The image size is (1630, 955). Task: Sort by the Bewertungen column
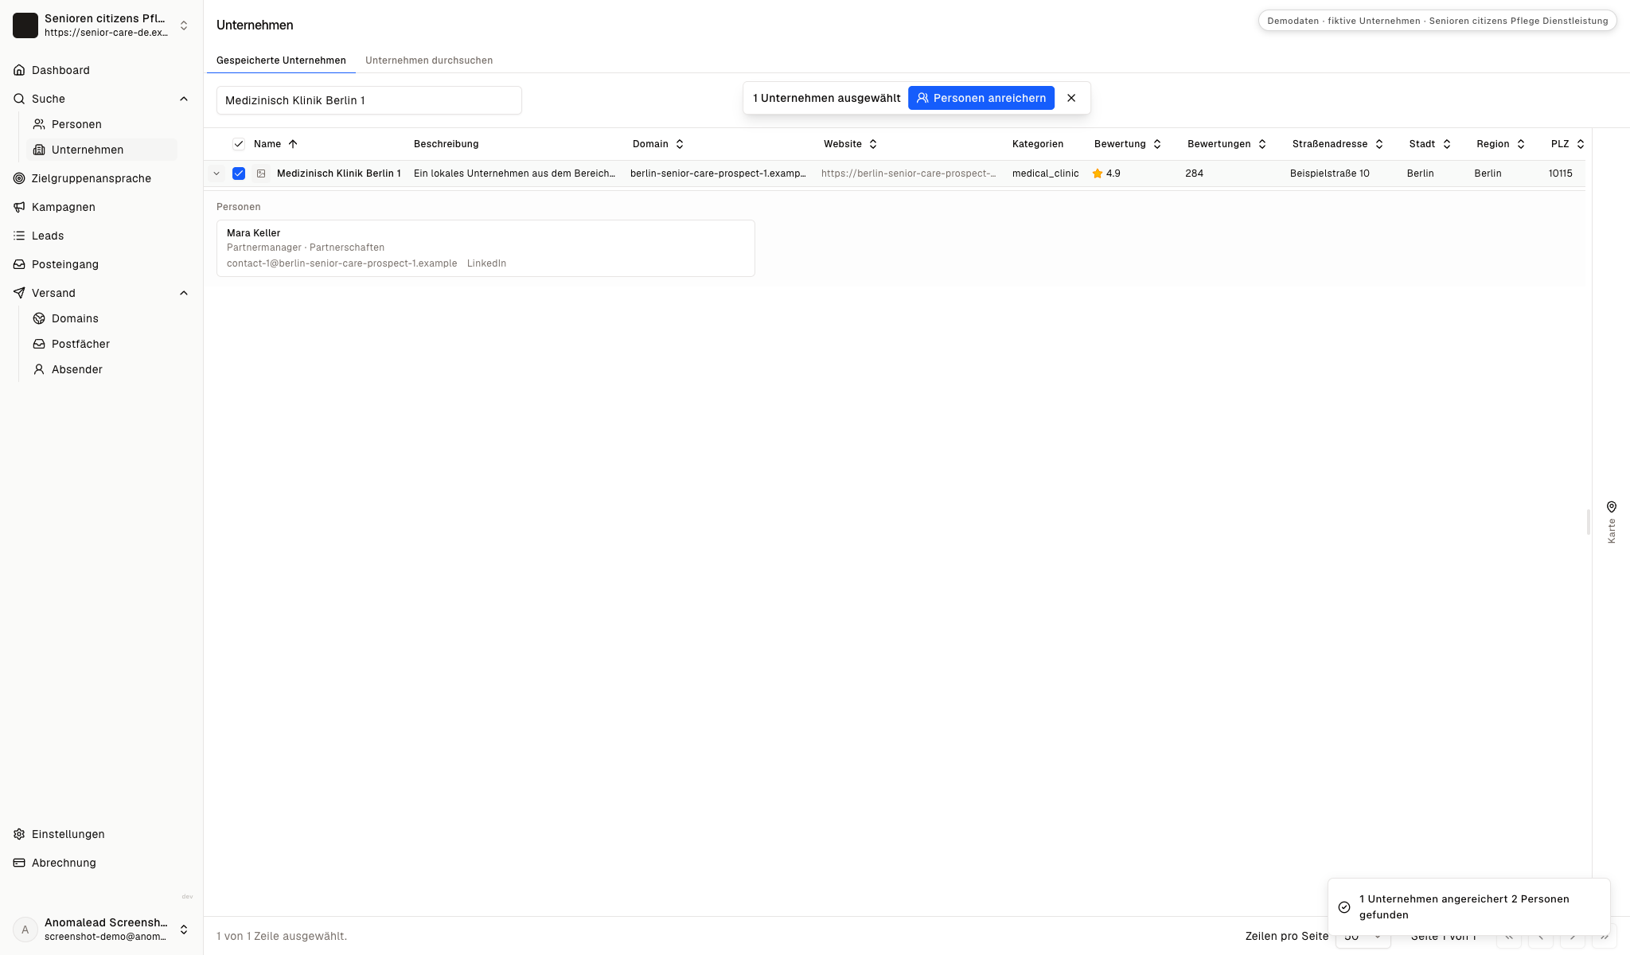[x=1226, y=144]
